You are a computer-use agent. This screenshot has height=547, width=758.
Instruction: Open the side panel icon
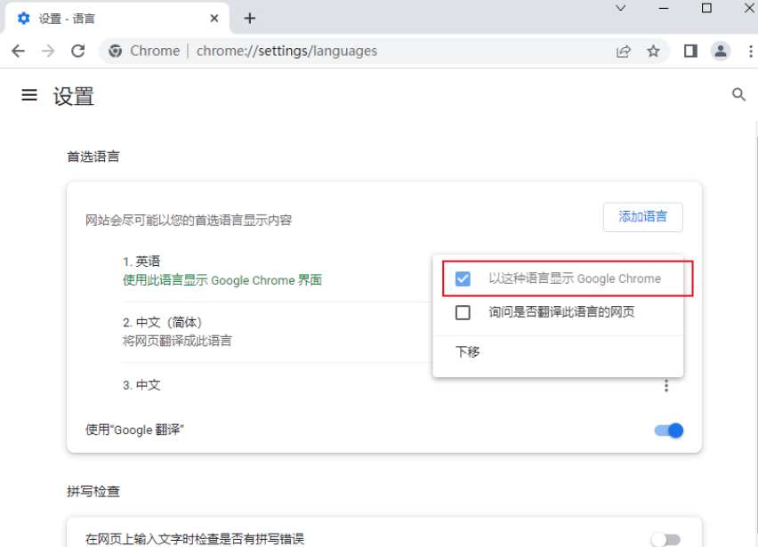(690, 51)
